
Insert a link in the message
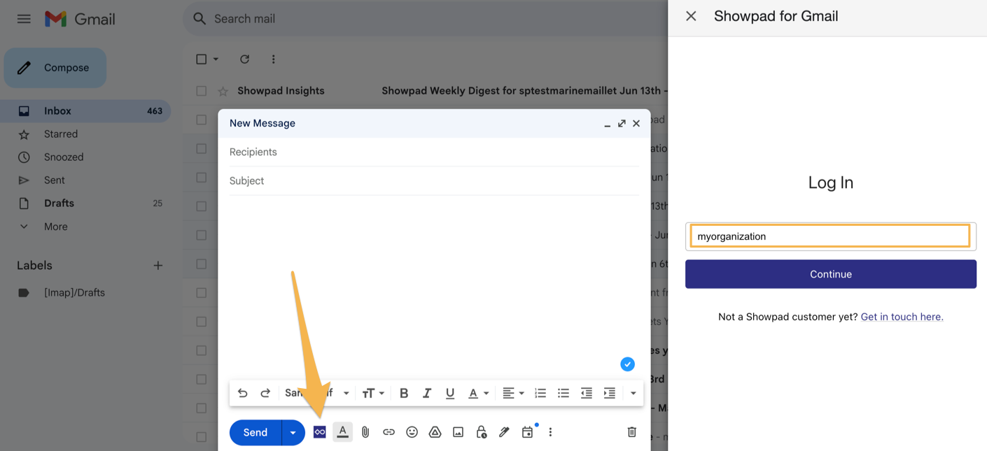pyautogui.click(x=388, y=432)
